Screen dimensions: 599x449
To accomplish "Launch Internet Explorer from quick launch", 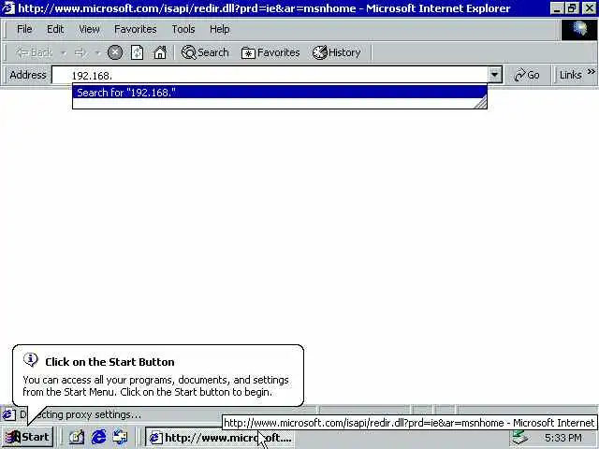I will pos(98,437).
